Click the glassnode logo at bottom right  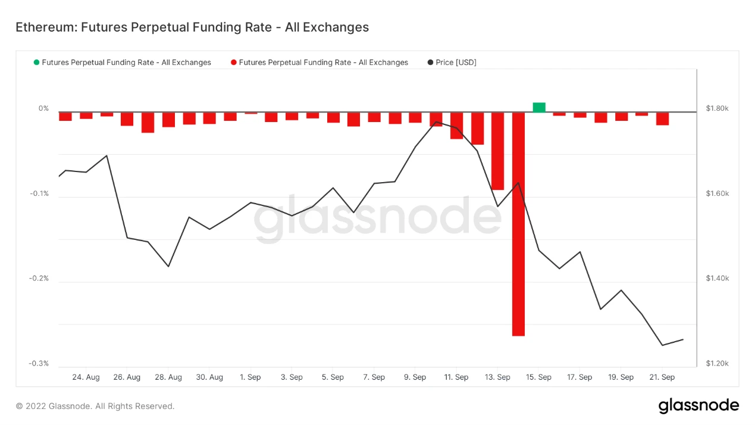click(x=698, y=406)
